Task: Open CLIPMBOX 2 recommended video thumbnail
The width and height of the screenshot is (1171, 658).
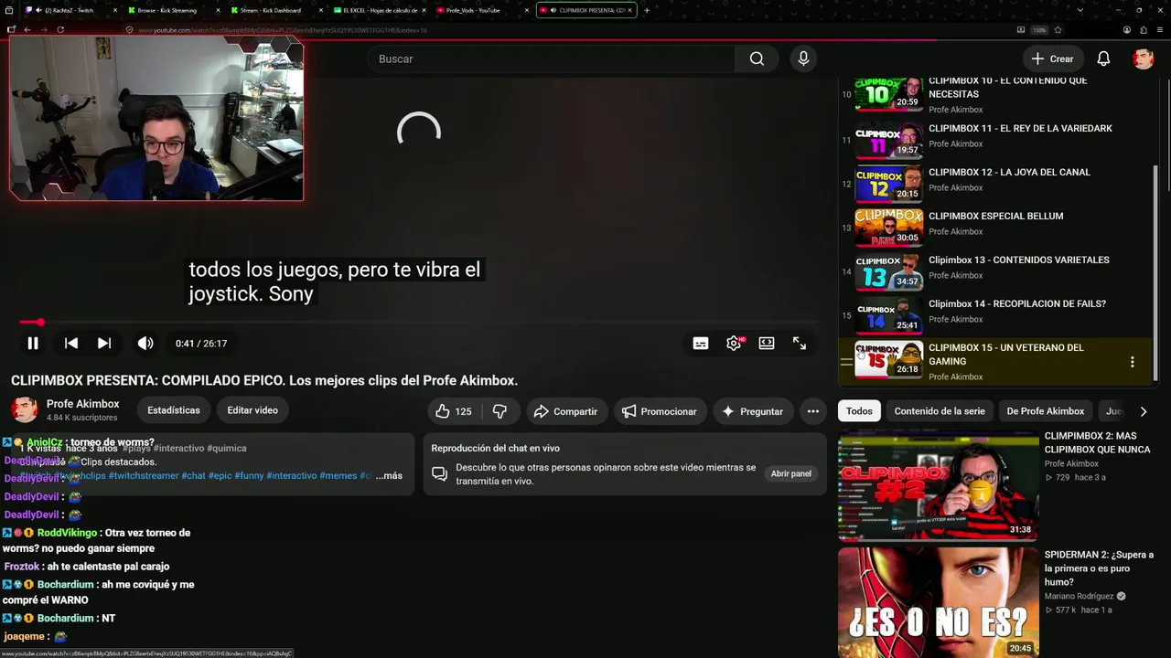Action: coord(938,485)
